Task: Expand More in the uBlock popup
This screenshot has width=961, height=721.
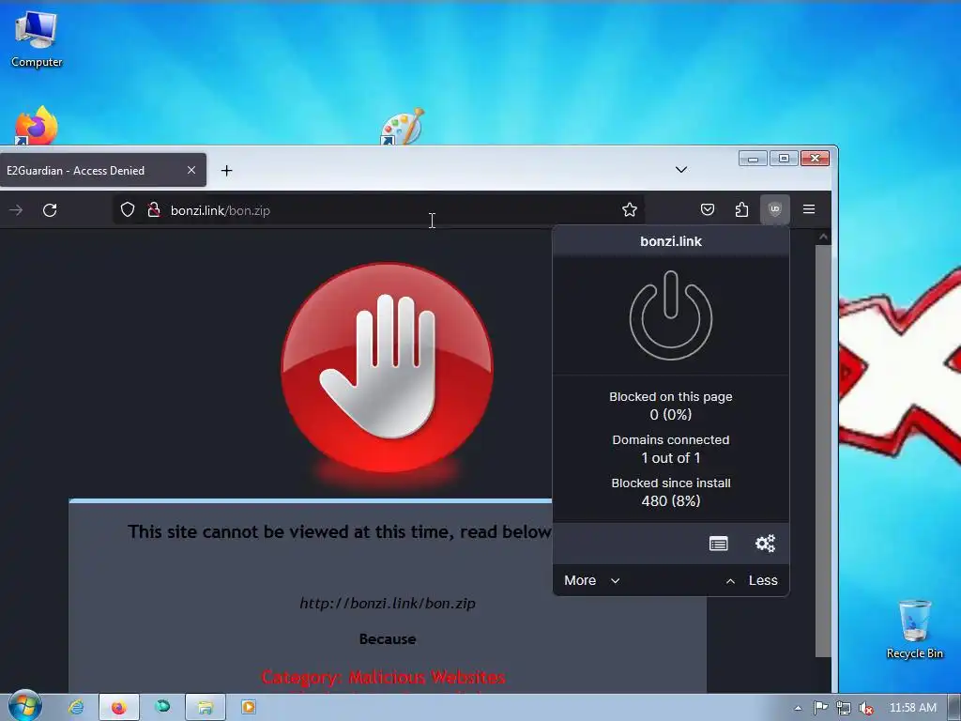Action: (592, 580)
